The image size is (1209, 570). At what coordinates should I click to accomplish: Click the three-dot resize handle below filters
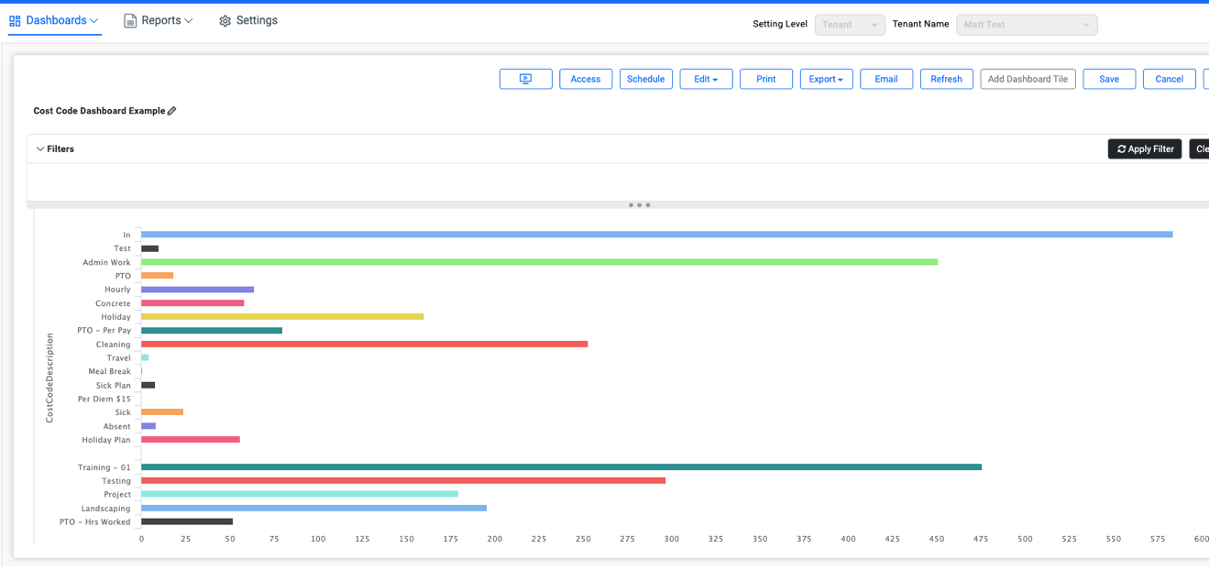pos(640,205)
